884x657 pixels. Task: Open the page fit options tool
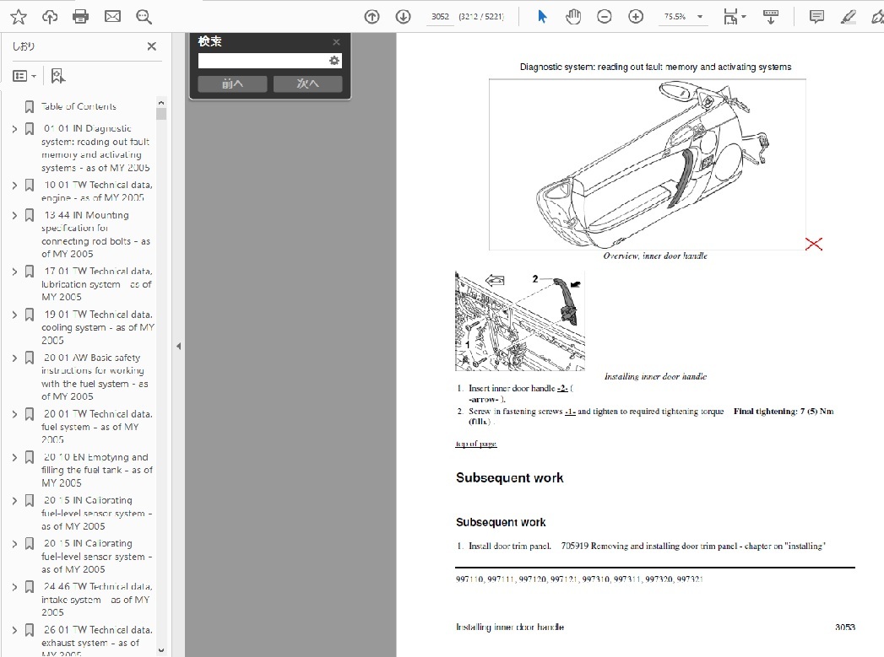pyautogui.click(x=734, y=17)
